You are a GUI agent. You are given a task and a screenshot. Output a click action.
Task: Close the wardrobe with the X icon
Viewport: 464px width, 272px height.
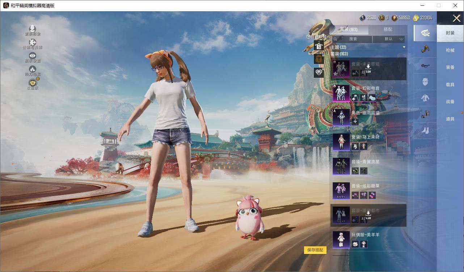456,18
